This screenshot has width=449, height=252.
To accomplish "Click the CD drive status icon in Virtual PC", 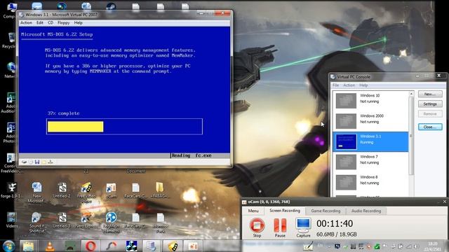I will click(31, 162).
